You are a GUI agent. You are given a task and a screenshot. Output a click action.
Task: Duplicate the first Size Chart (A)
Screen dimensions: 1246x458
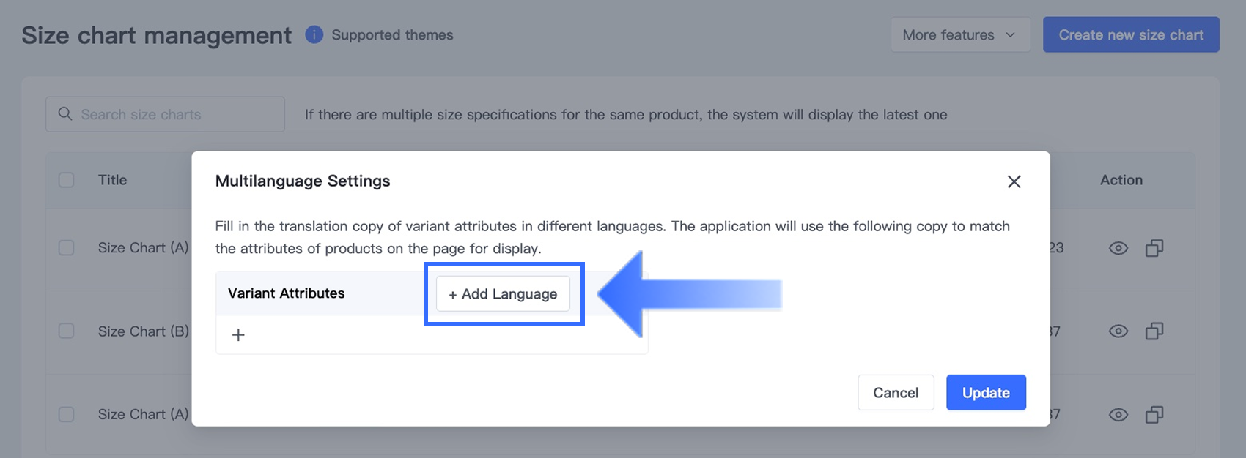(x=1154, y=248)
